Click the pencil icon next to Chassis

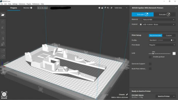pos(127,94)
